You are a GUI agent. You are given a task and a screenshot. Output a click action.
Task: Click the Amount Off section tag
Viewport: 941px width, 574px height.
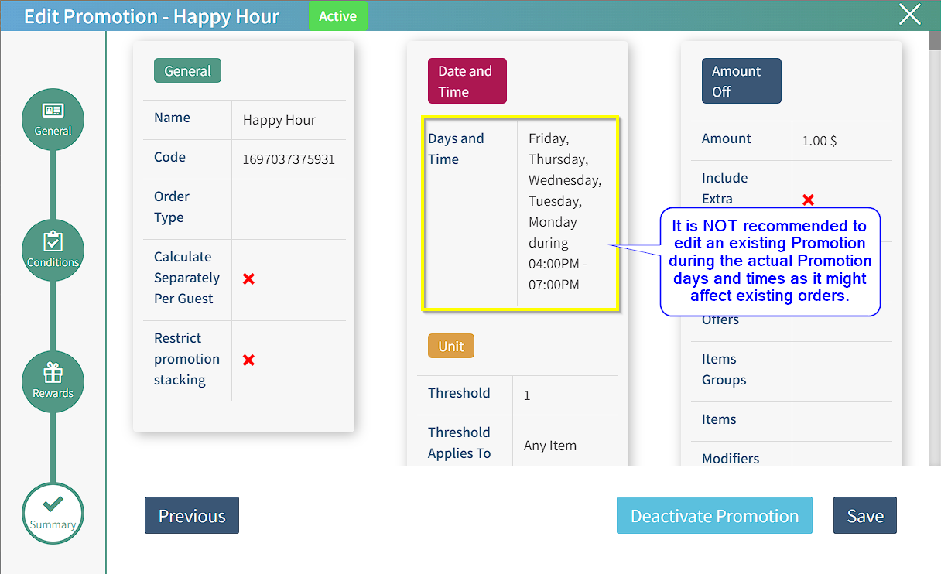[x=741, y=81]
